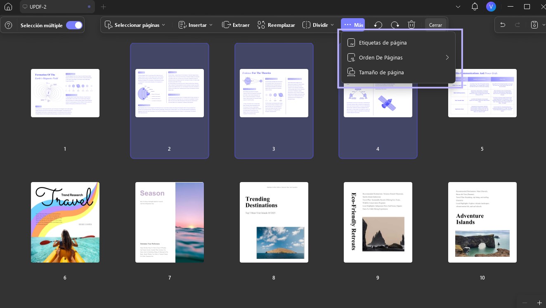Choose Tamaño de página in the menu

398,73
